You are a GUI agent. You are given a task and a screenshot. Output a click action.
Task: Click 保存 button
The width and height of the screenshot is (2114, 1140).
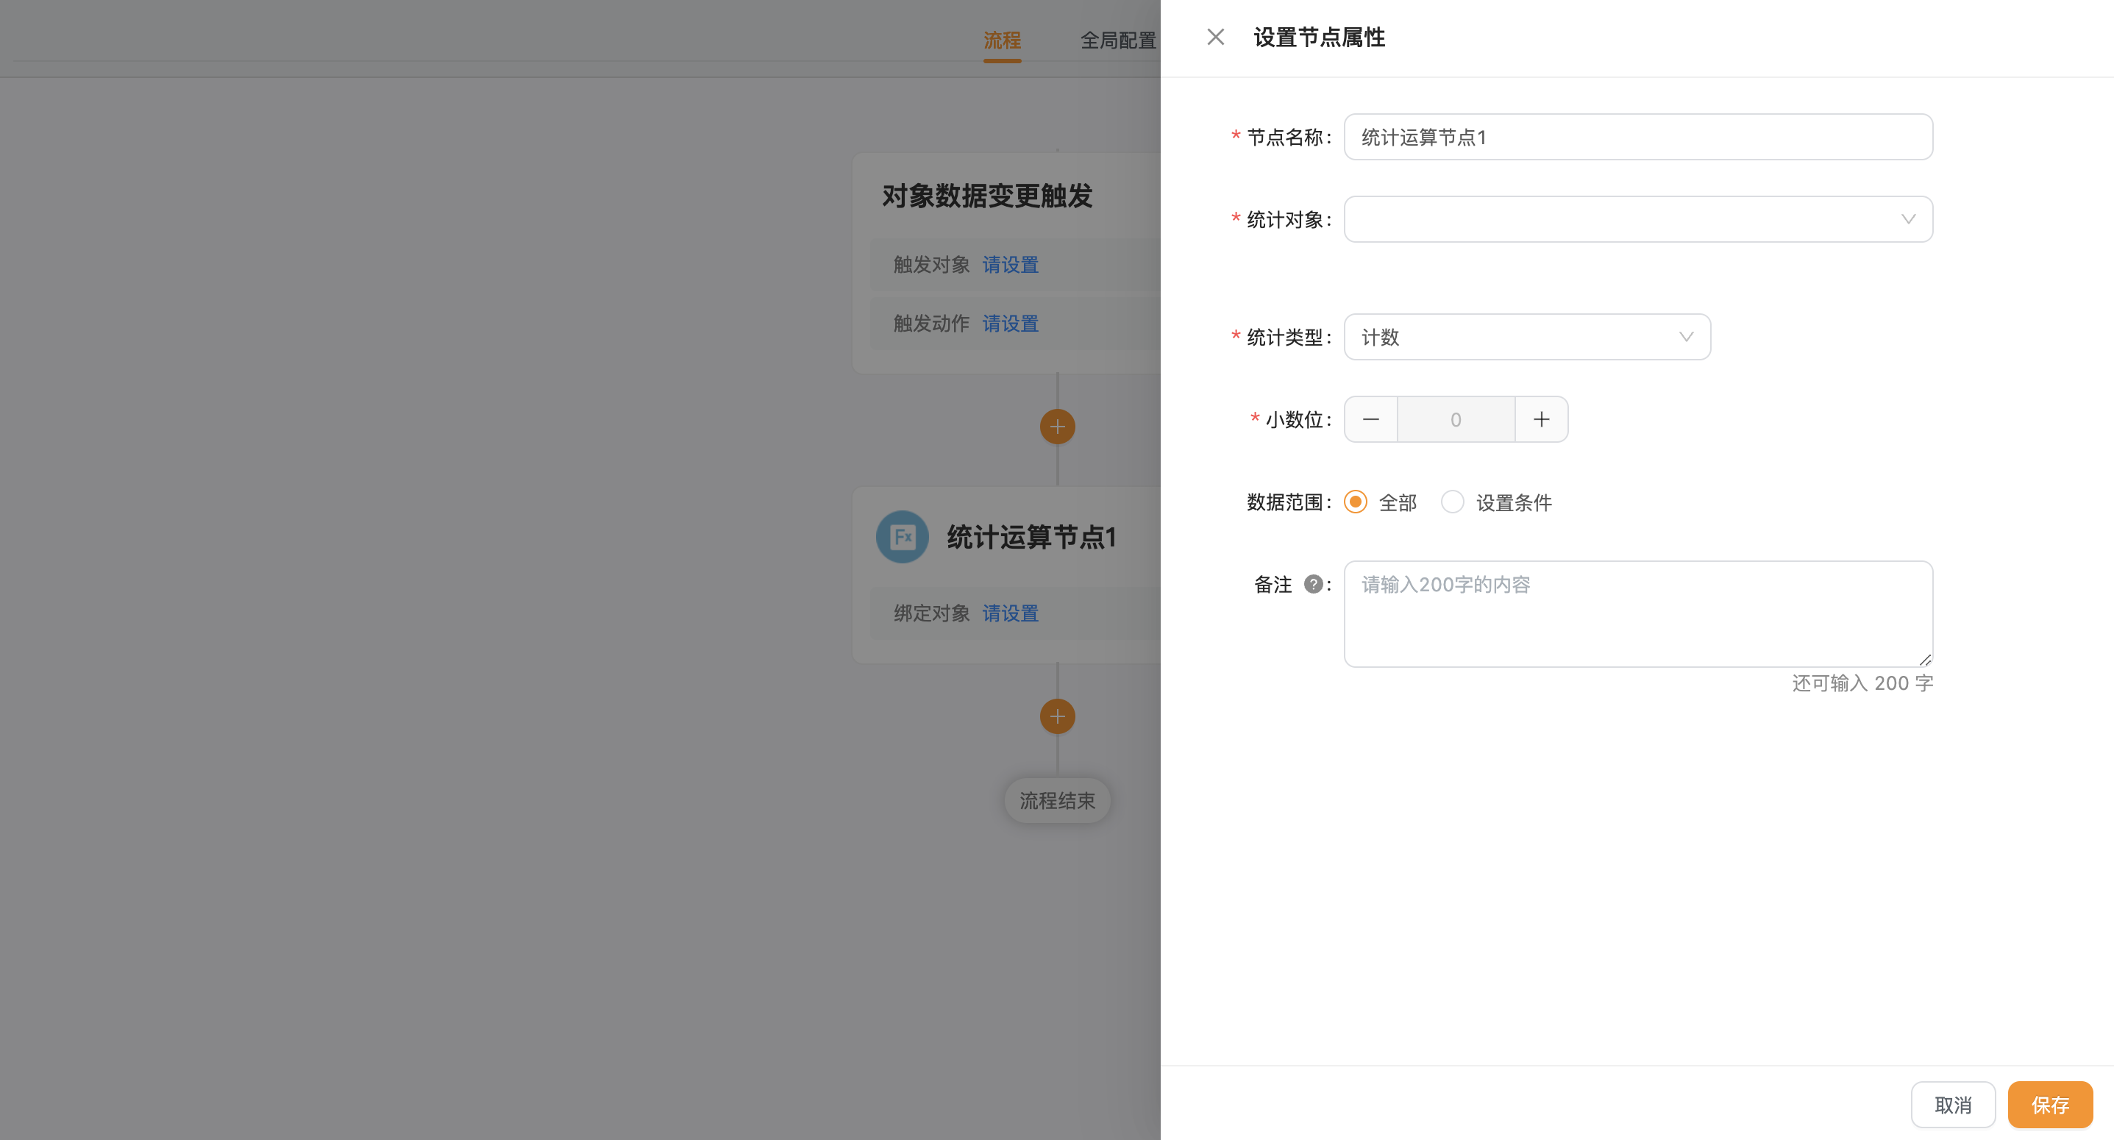[x=2049, y=1105]
